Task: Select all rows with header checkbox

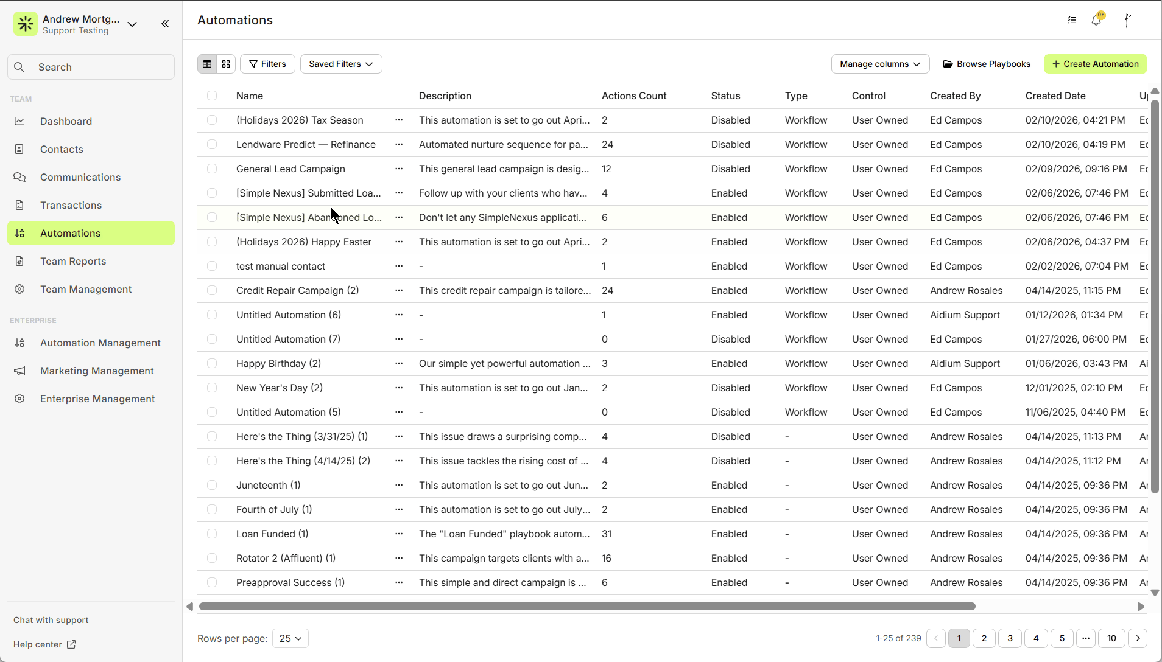Action: coord(212,96)
